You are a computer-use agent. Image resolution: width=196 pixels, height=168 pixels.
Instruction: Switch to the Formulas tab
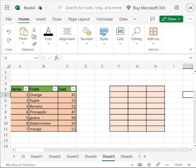coord(105,19)
